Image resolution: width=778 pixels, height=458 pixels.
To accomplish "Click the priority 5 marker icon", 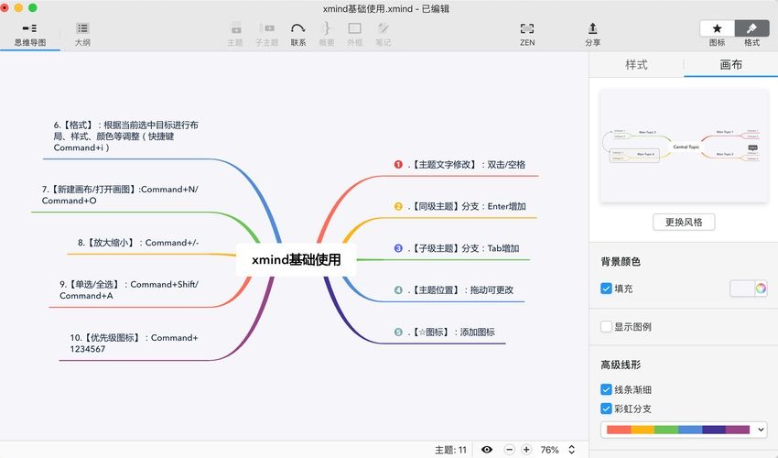I will click(x=398, y=332).
